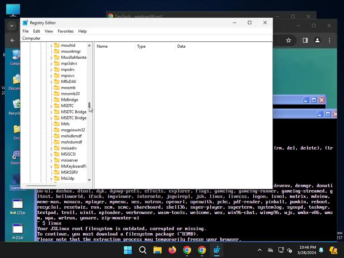Click Chrome tab search chevron button
The image size is (344, 258).
pyautogui.click(x=12, y=26)
